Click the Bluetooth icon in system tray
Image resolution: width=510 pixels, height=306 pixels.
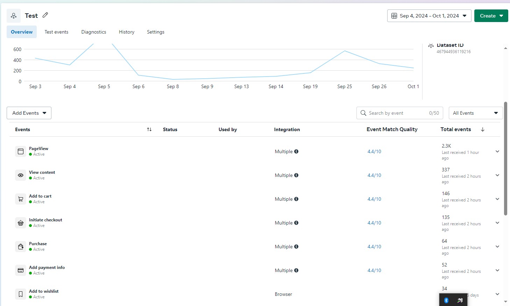tap(446, 300)
